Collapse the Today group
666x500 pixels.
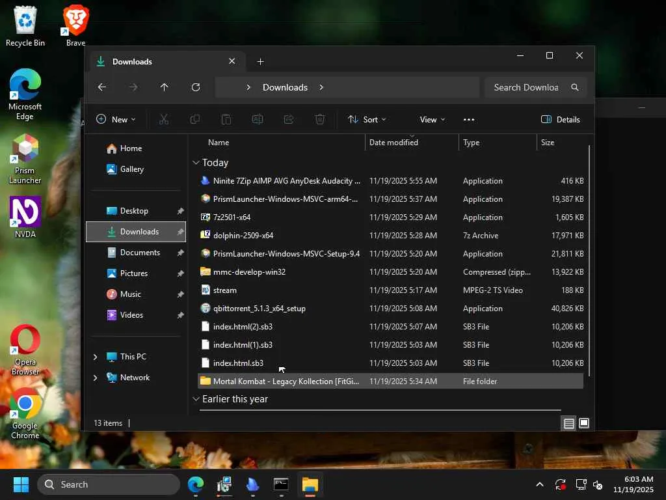tap(196, 162)
